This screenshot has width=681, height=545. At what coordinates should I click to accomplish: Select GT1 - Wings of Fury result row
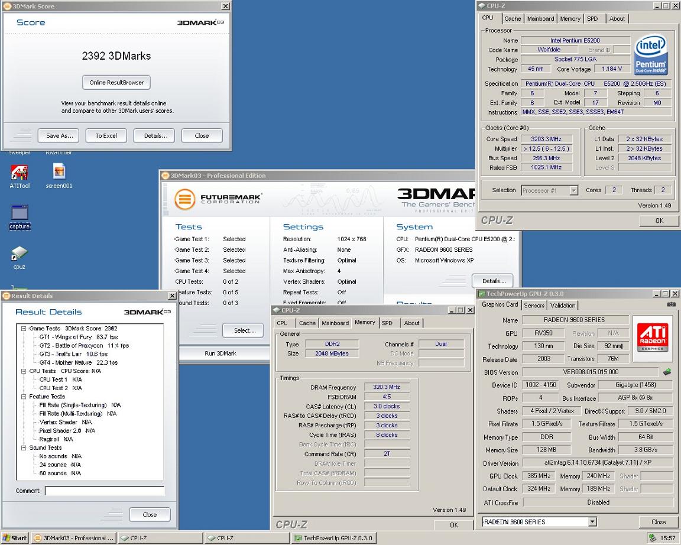[78, 337]
